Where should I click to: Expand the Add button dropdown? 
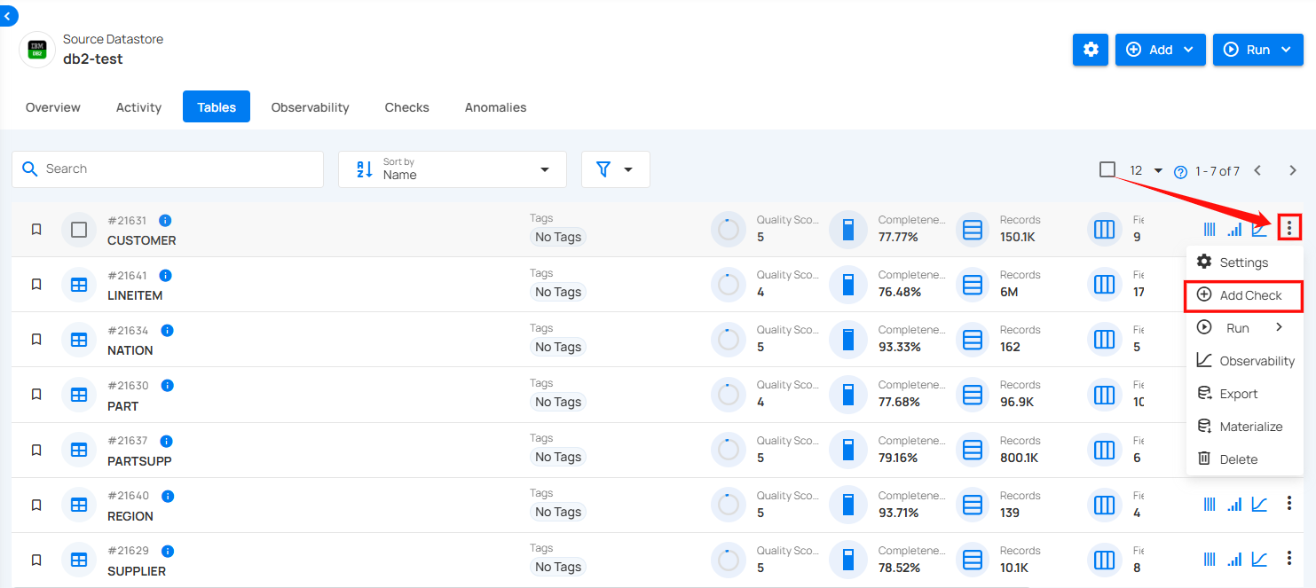pos(1161,50)
